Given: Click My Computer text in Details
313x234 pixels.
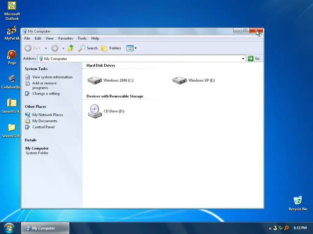Looking at the screenshot, I should click(x=37, y=148).
